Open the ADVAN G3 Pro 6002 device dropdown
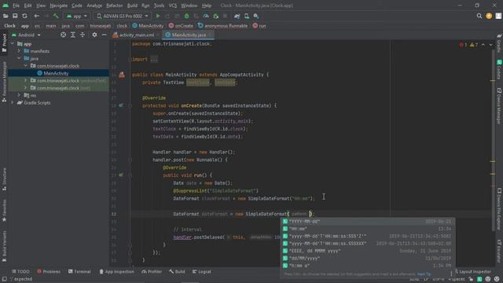 [x=123, y=16]
